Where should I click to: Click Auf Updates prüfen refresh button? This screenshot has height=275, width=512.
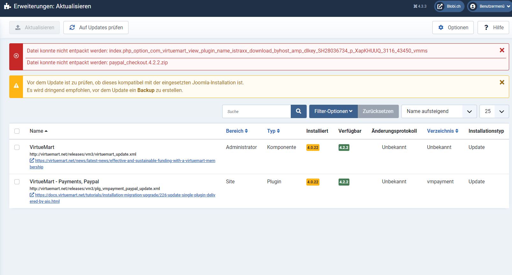click(96, 28)
